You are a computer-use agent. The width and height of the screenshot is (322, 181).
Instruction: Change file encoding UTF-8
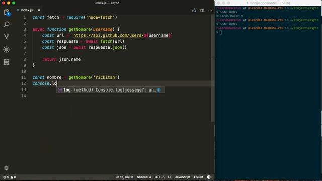pos(159,177)
